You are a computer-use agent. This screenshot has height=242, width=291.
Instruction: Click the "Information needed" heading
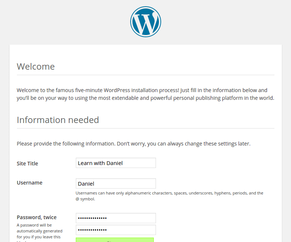[58, 120]
